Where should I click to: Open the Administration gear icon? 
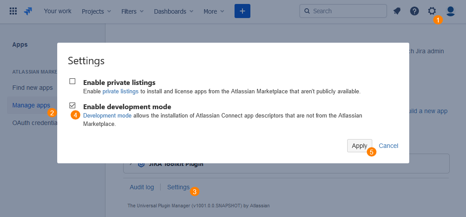tap(432, 11)
